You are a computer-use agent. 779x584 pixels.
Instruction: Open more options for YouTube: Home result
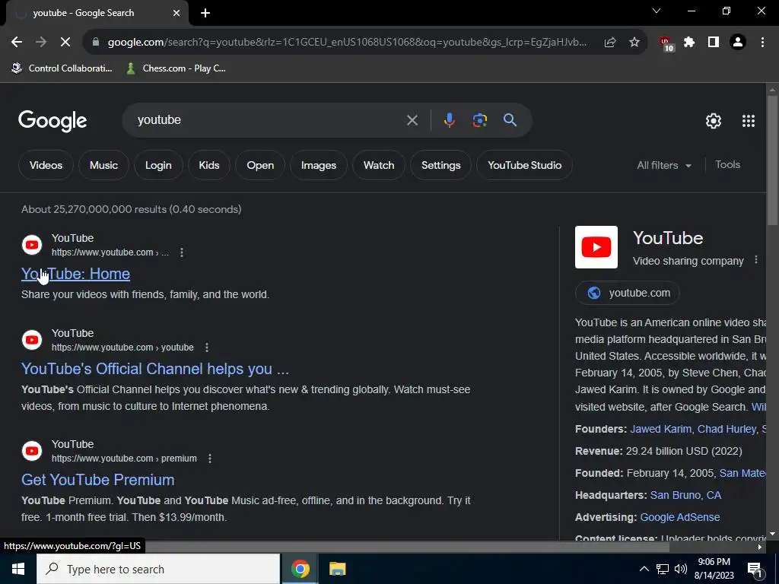[x=182, y=252]
